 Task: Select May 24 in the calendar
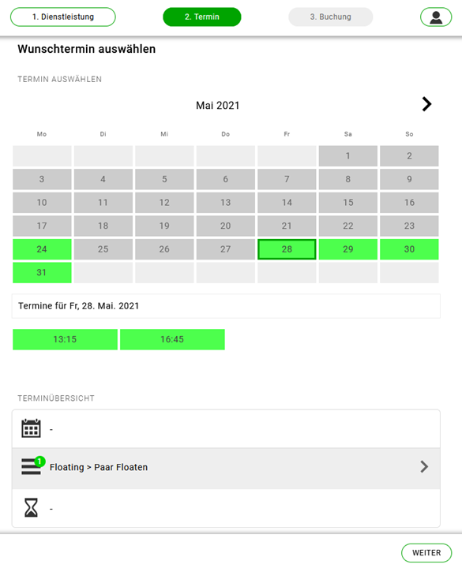42,249
